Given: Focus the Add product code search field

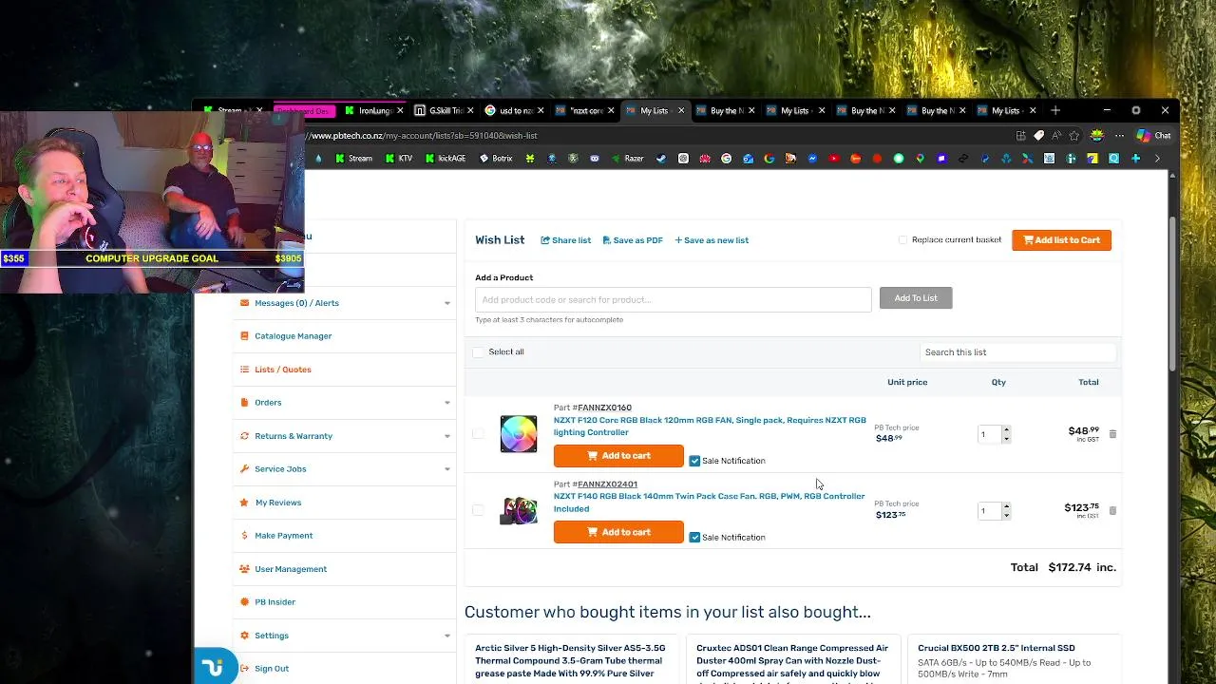Looking at the screenshot, I should pyautogui.click(x=673, y=299).
